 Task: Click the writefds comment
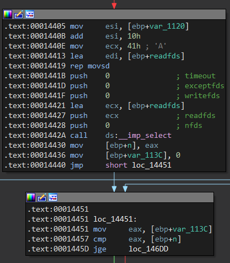point(202,96)
